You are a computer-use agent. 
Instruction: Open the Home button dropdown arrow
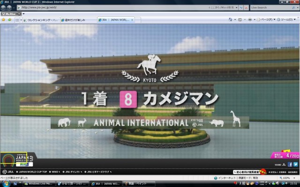coord(235,20)
